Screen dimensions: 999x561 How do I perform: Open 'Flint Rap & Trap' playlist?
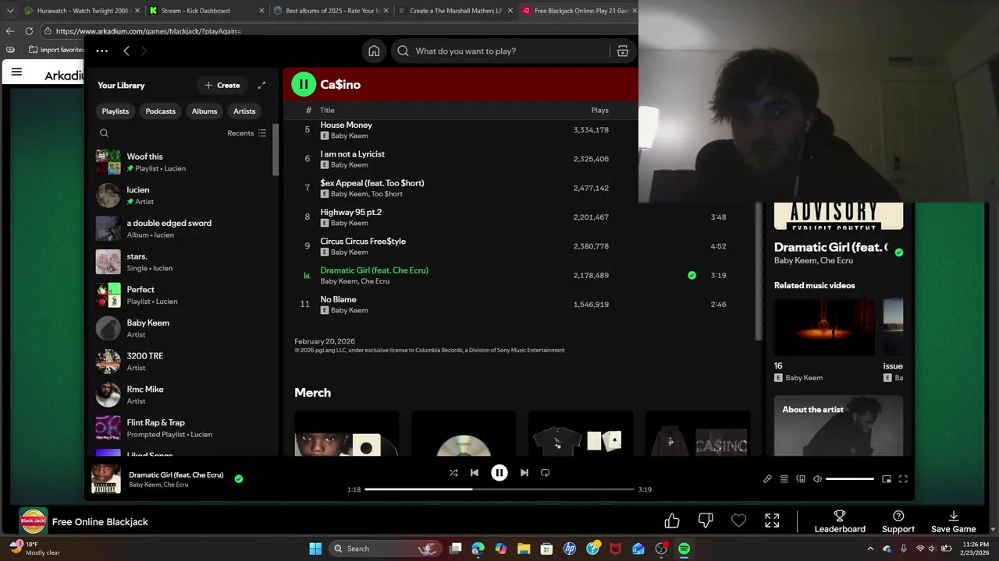[x=181, y=428]
